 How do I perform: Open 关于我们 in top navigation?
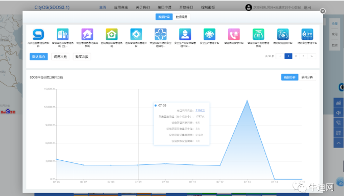pos(143,7)
